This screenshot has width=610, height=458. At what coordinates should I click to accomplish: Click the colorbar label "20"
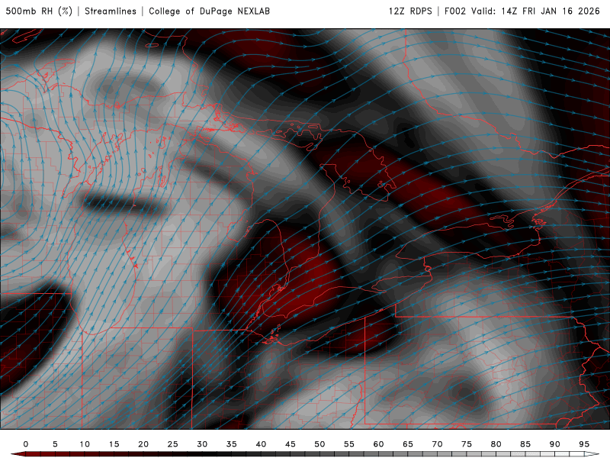[x=143, y=444]
